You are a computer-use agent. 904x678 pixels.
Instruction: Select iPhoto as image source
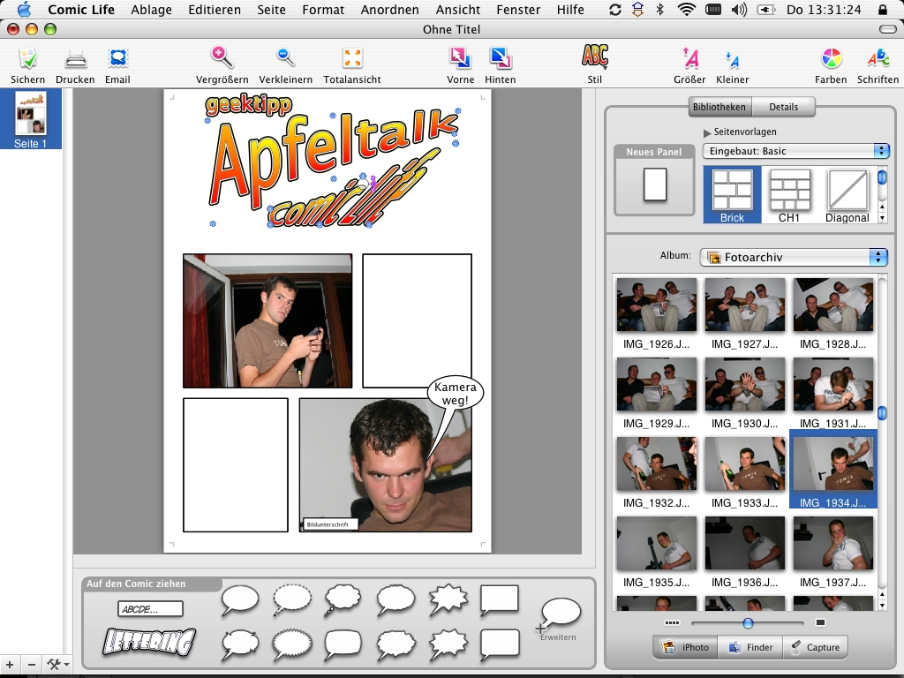pyautogui.click(x=685, y=647)
